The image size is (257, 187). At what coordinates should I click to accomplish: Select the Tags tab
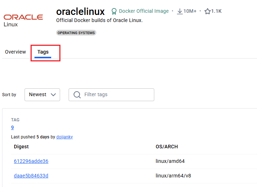(x=43, y=52)
